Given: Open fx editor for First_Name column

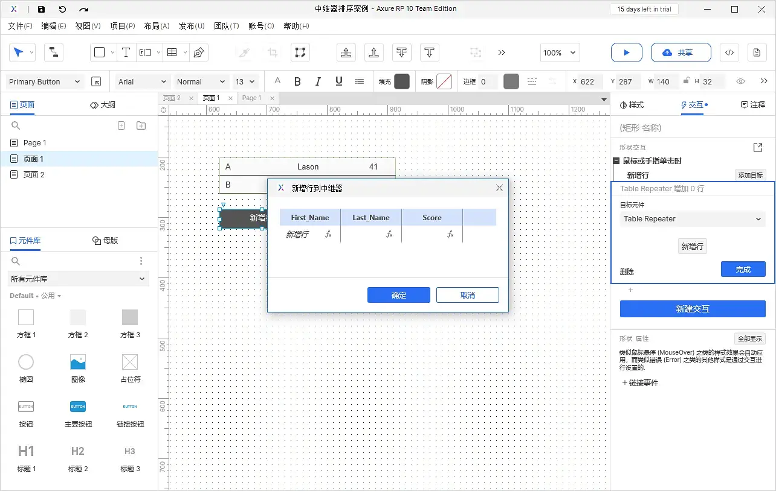Looking at the screenshot, I should (328, 234).
